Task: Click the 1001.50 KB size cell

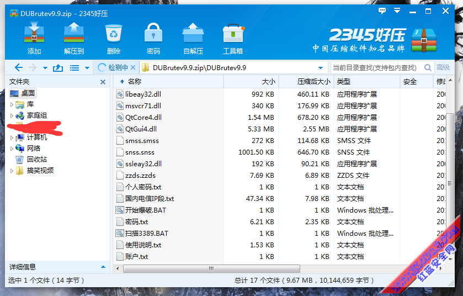Action: 256,152
